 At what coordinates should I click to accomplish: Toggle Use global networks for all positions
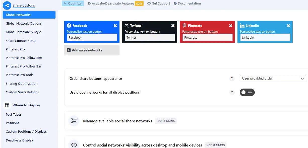pyautogui.click(x=247, y=92)
